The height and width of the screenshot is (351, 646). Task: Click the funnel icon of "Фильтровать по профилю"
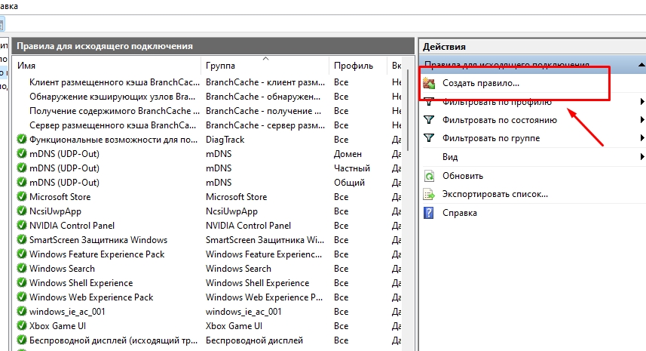pyautogui.click(x=430, y=101)
